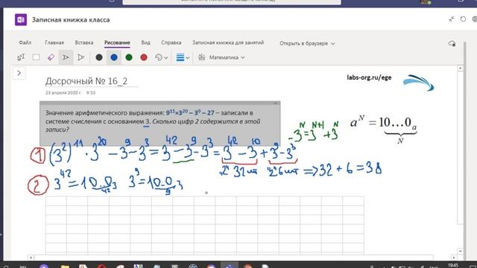Pick the black ink color
The image size is (477, 268).
coord(99,57)
